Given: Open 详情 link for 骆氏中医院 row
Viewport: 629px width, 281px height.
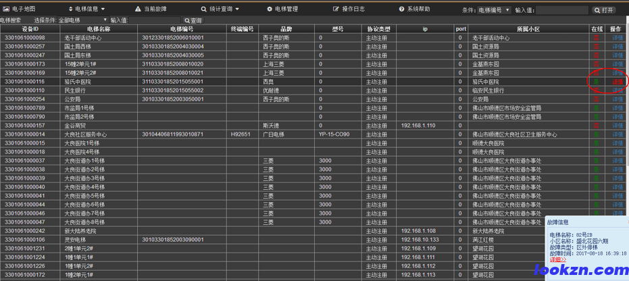Looking at the screenshot, I should click(617, 82).
